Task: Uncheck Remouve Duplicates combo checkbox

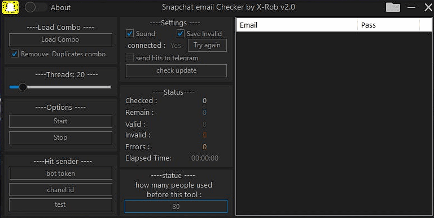Action: pyautogui.click(x=15, y=54)
